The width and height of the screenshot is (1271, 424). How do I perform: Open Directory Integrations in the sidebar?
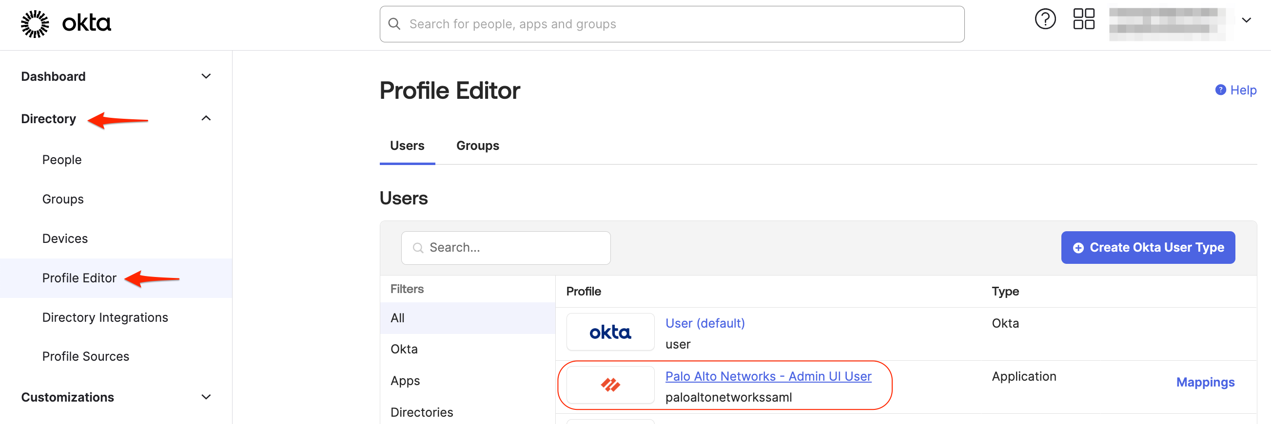coord(105,317)
